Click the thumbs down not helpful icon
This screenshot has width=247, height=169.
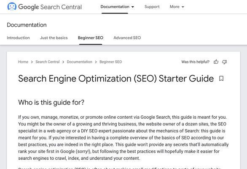click(x=224, y=62)
